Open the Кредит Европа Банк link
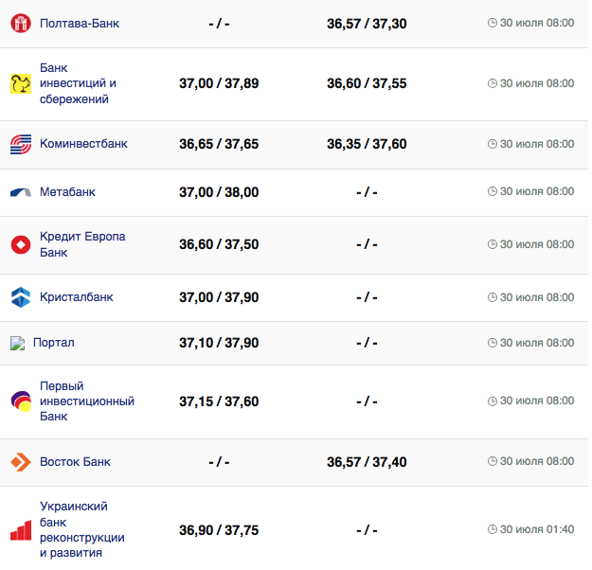 pos(82,244)
